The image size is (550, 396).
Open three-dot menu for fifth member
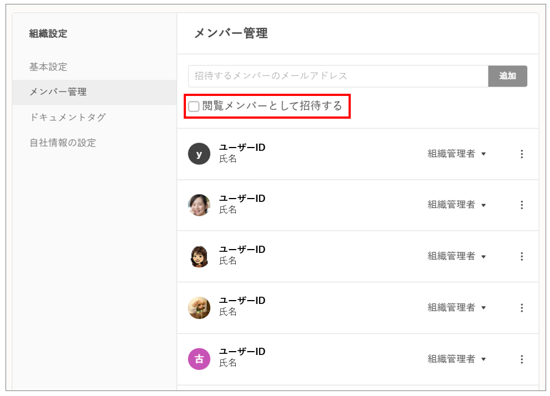pyautogui.click(x=522, y=359)
